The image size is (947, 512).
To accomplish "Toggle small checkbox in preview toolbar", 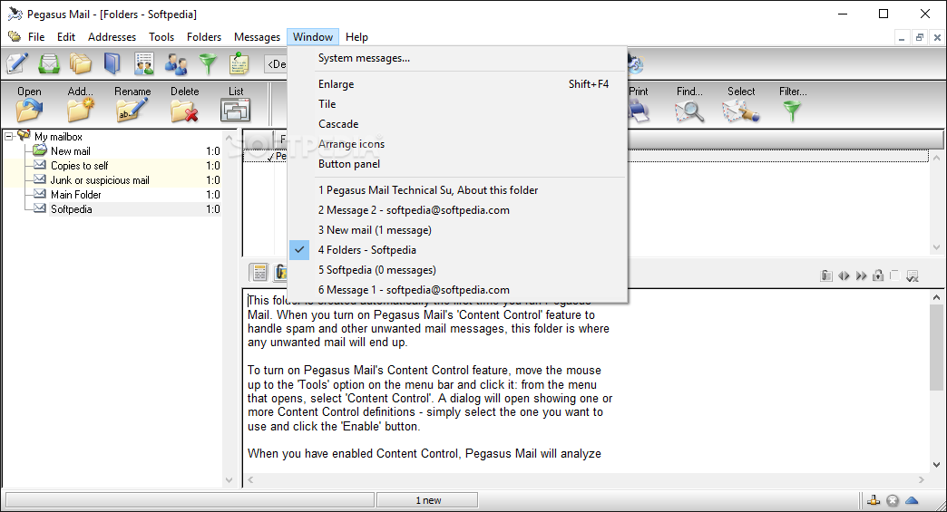I will point(895,275).
